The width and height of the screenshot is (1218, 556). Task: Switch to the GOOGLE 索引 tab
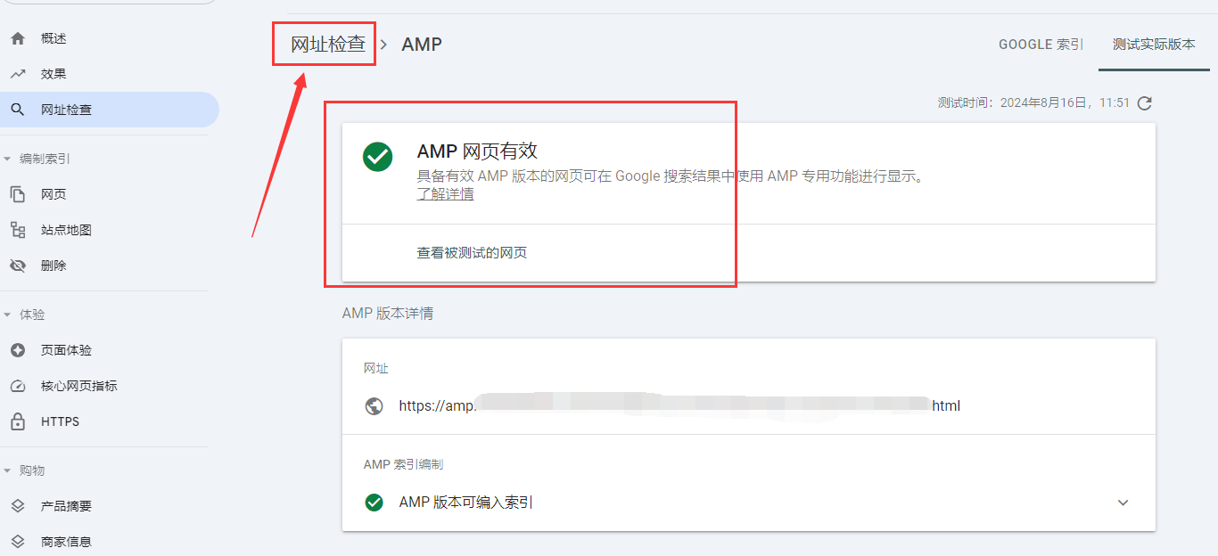tap(1041, 44)
